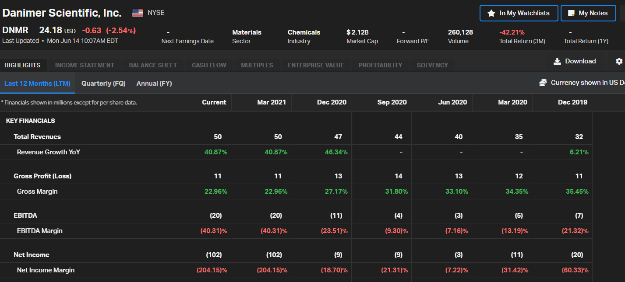Click the 24.18 USD price
Image resolution: width=625 pixels, height=282 pixels.
click(x=57, y=30)
